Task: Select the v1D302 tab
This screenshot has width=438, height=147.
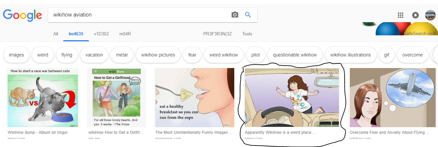Action: 101,34
